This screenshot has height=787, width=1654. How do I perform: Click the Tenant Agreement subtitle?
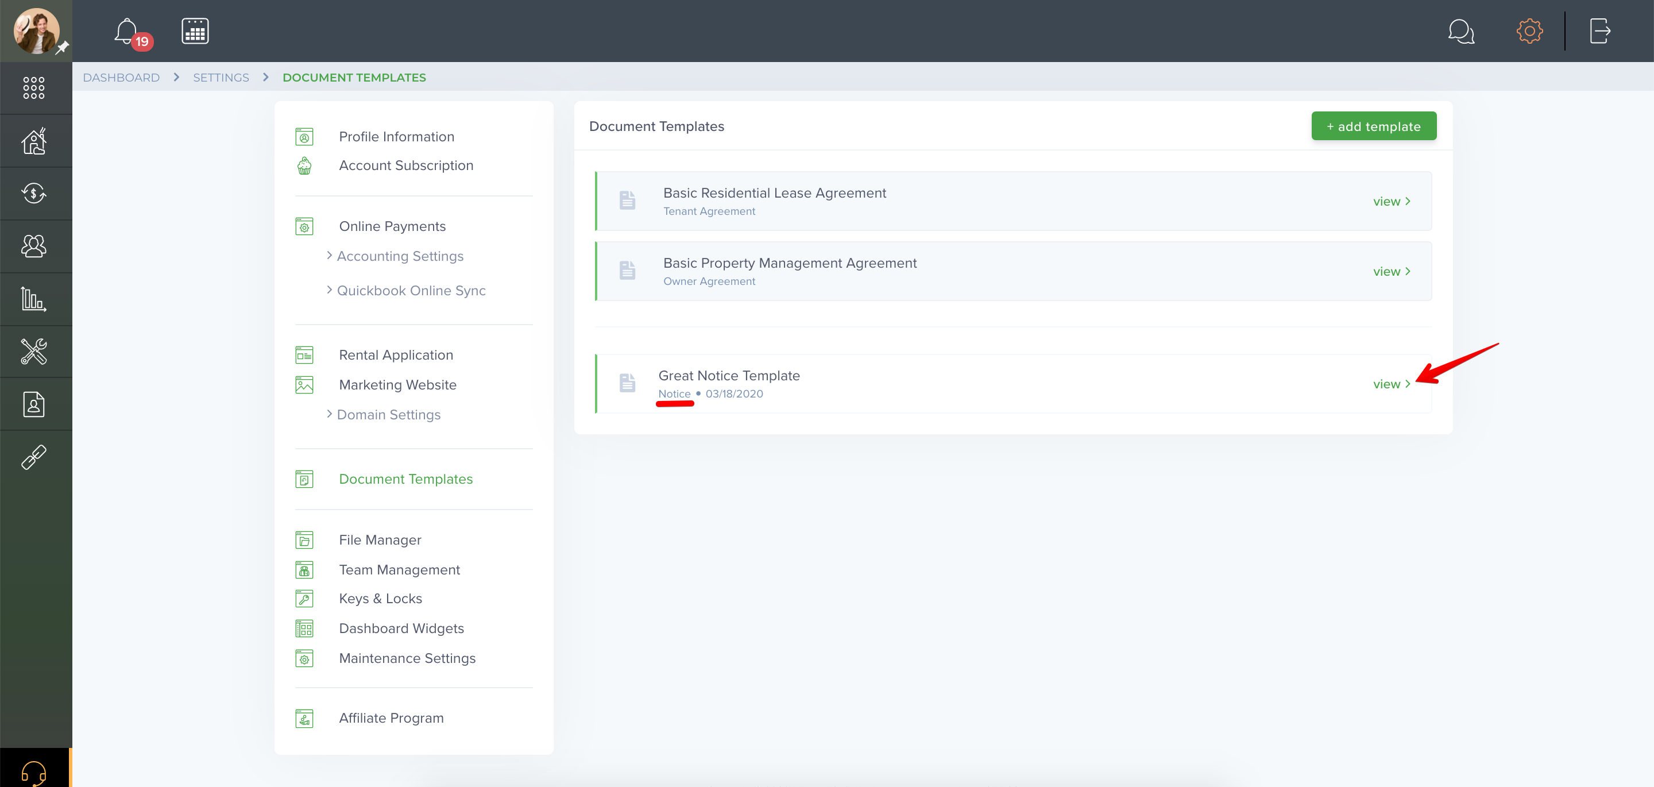(709, 211)
